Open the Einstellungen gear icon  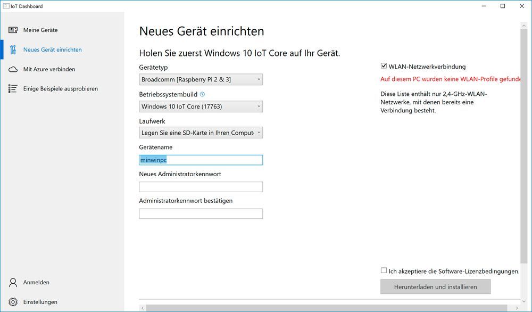click(x=13, y=301)
